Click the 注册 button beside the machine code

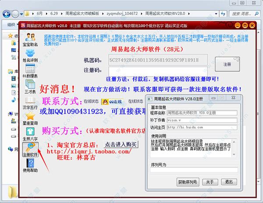coord(227,64)
